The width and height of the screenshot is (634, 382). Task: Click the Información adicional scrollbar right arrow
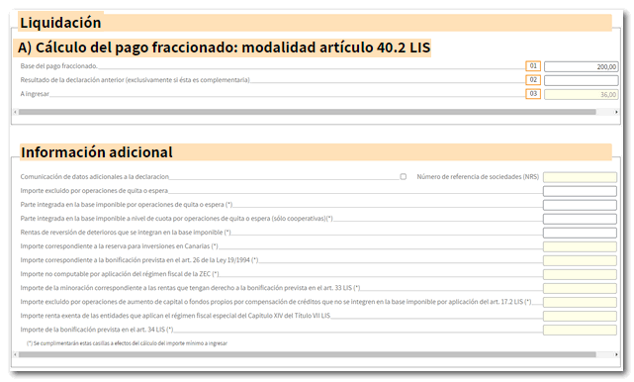click(616, 354)
